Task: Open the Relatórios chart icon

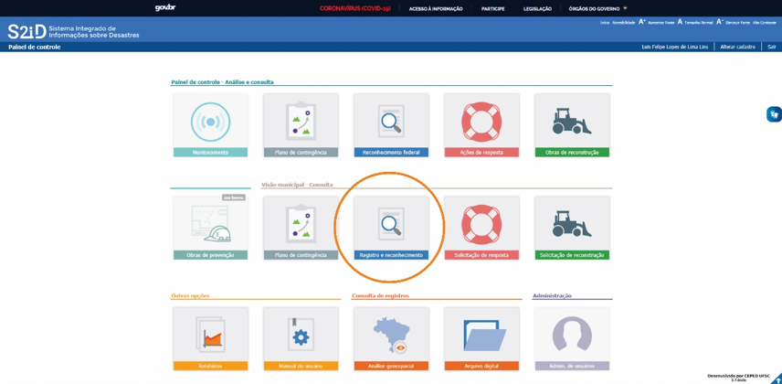Action: pyautogui.click(x=210, y=335)
